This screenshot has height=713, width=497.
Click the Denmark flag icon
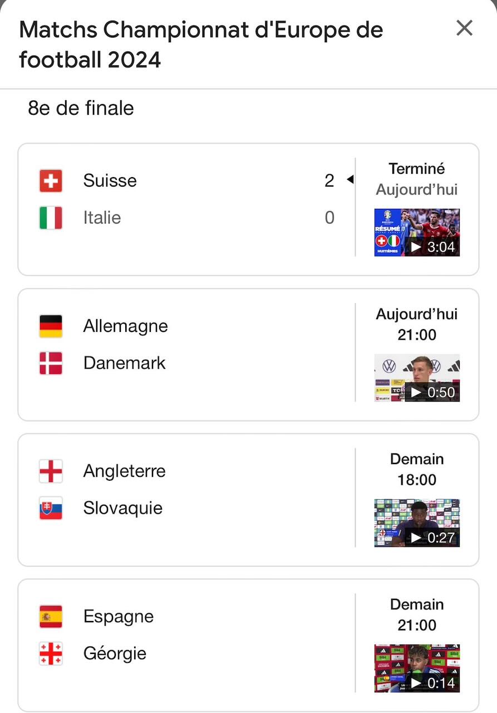click(51, 363)
